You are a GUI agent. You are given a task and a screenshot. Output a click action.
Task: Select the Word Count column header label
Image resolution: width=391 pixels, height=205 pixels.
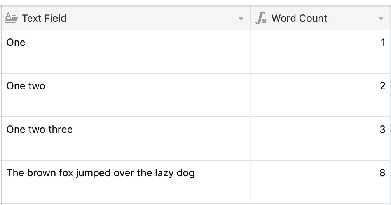299,18
